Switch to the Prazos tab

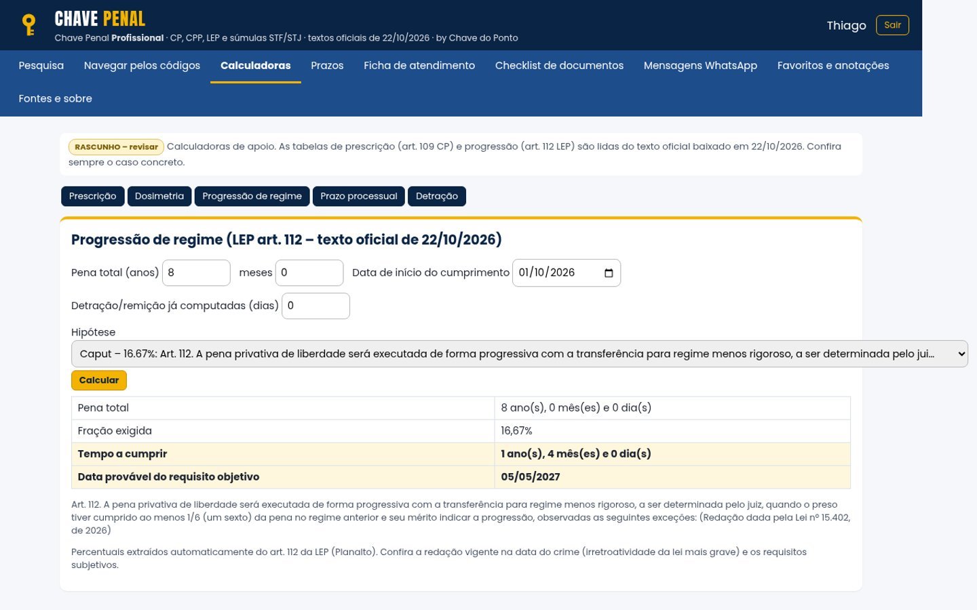(x=327, y=66)
